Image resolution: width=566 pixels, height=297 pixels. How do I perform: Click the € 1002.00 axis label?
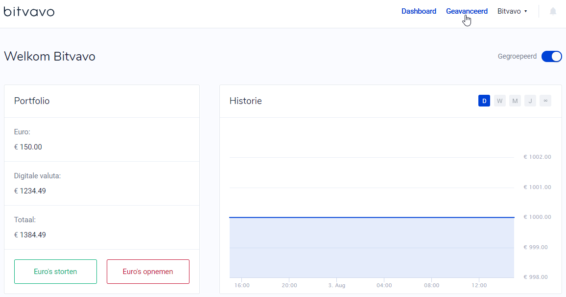click(538, 157)
